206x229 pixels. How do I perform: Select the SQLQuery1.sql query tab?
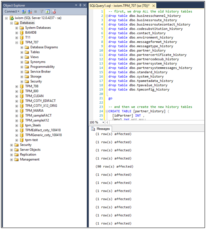(120, 6)
